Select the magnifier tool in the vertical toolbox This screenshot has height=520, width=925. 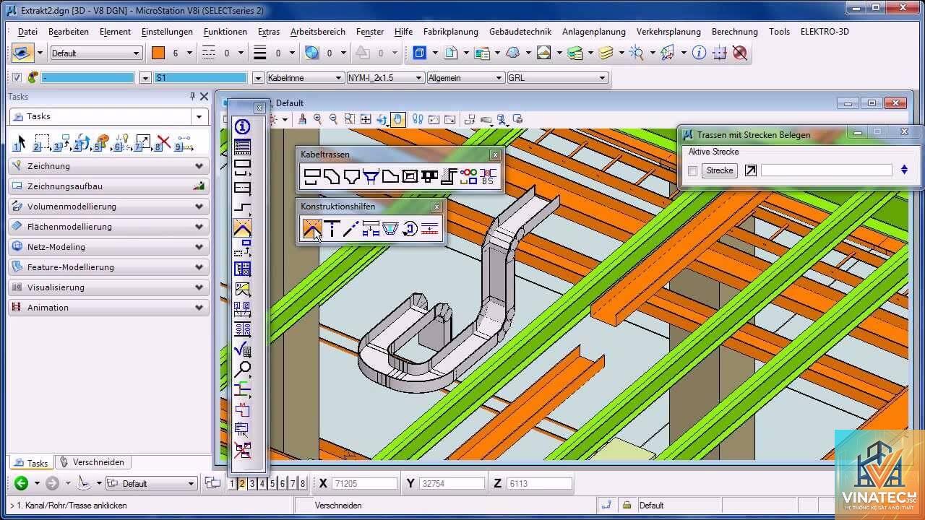(242, 370)
